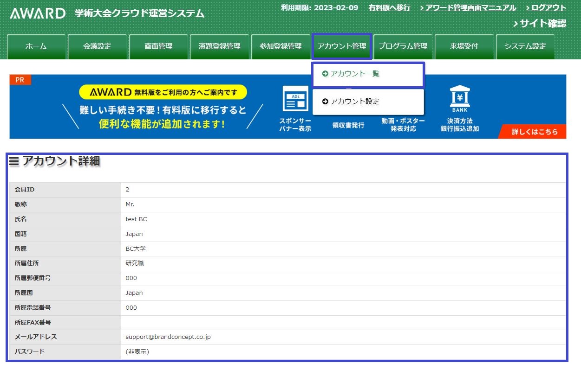Image resolution: width=581 pixels, height=370 pixels.
Task: Click the orange PR badge
Action: [20, 80]
